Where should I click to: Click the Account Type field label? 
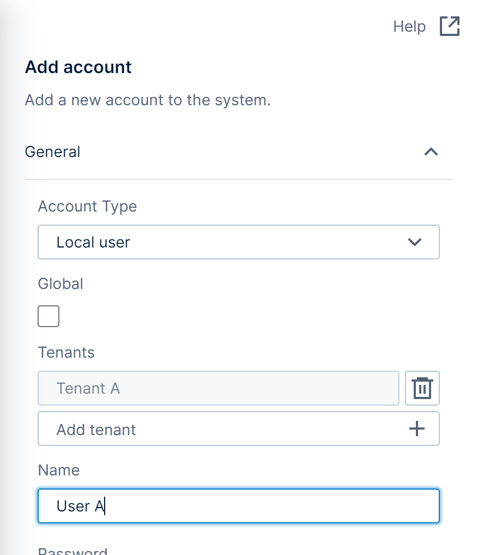click(x=87, y=206)
